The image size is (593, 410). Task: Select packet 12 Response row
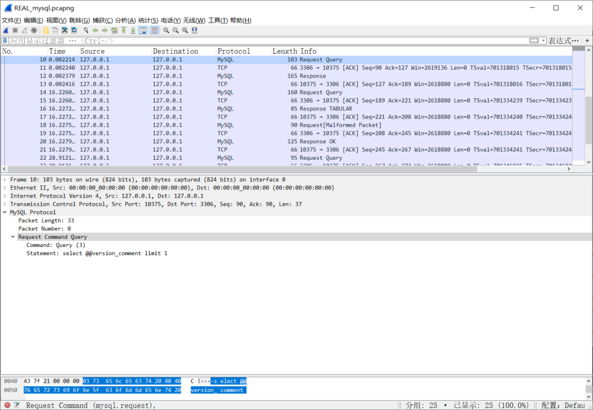286,76
